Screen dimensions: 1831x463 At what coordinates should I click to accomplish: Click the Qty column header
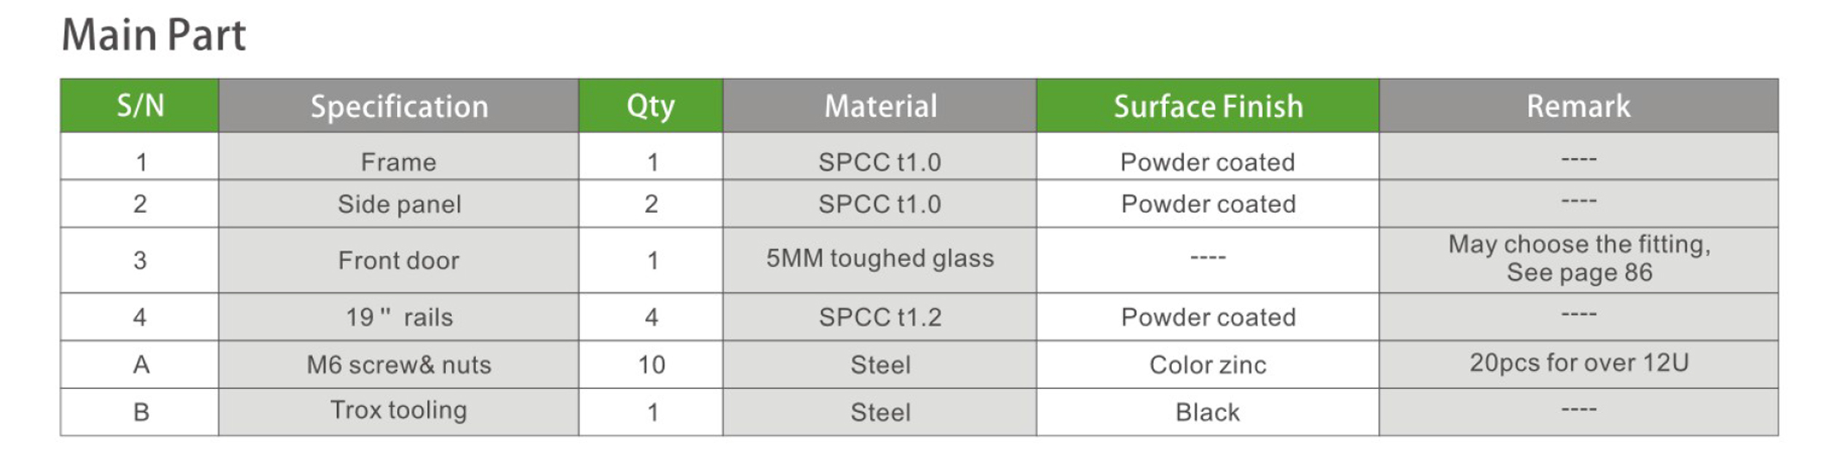click(x=650, y=107)
